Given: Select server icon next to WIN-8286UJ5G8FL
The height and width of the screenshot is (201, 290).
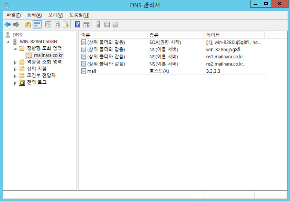Looking at the screenshot, I should click(x=15, y=42).
